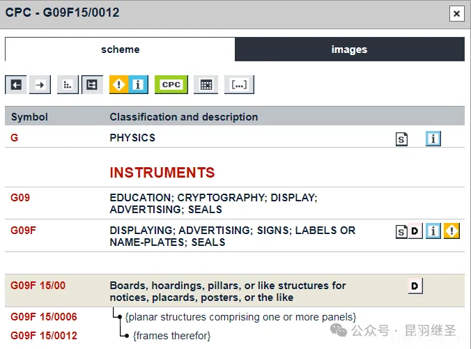This screenshot has height=349, width=471.
Task: Select the scheme tab
Action: pyautogui.click(x=120, y=49)
